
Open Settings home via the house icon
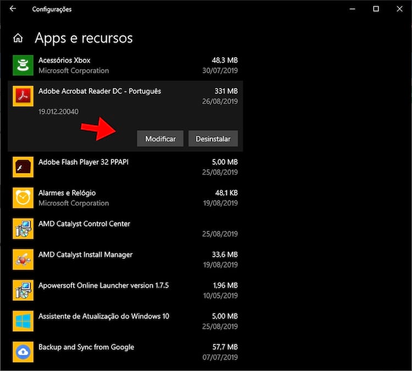(18, 38)
